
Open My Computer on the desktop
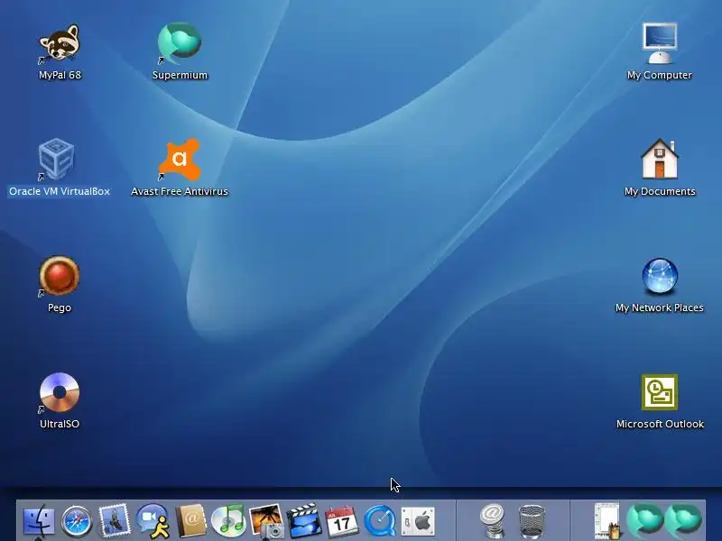tap(660, 43)
